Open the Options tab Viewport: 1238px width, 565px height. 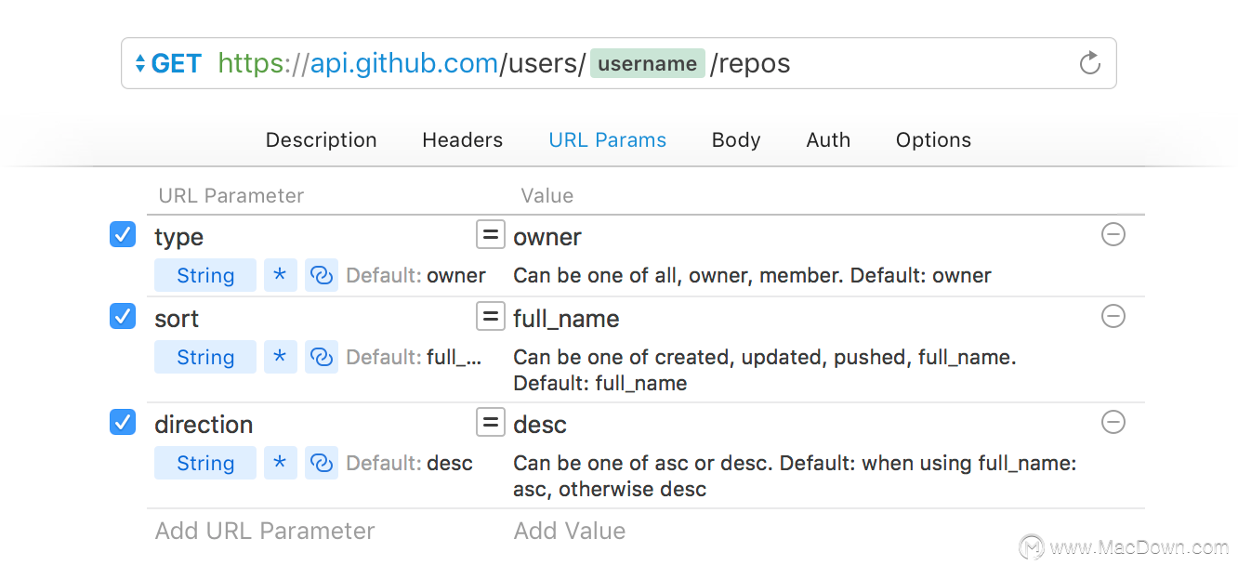pyautogui.click(x=933, y=140)
